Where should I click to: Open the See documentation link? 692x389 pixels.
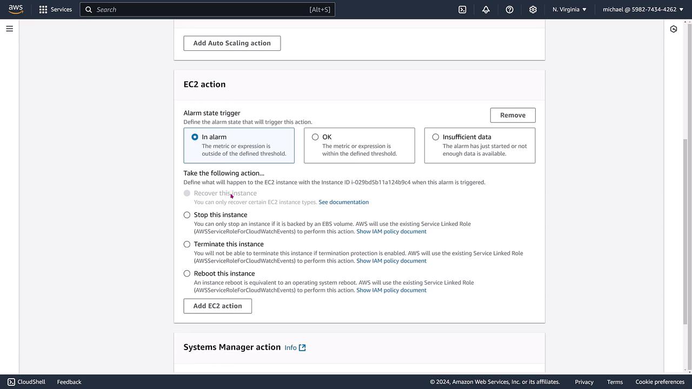343,202
